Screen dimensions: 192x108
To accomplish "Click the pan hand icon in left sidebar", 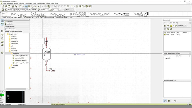I will [x=2, y=38].
